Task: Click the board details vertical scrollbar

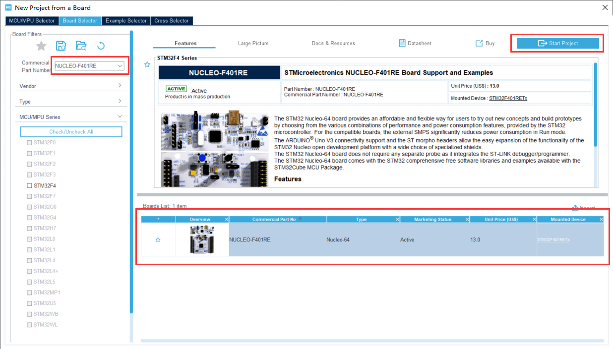Action: click(596, 104)
